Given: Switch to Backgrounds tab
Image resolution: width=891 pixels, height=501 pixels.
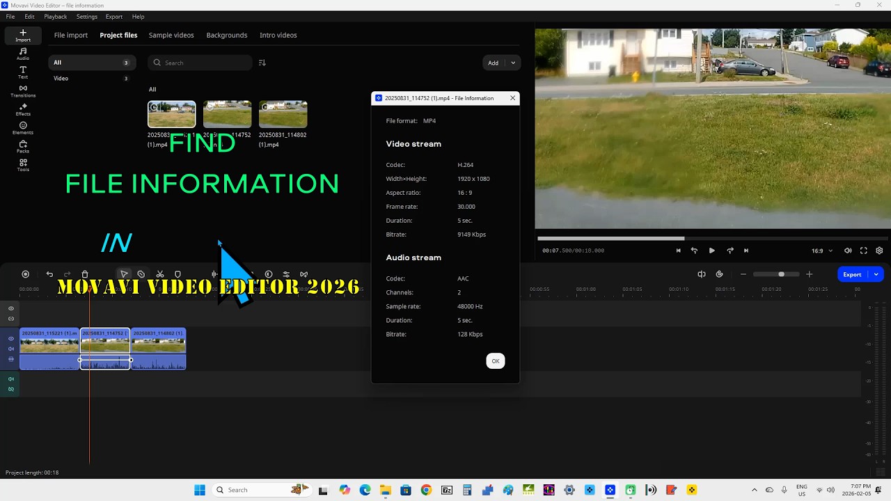Looking at the screenshot, I should 227,35.
